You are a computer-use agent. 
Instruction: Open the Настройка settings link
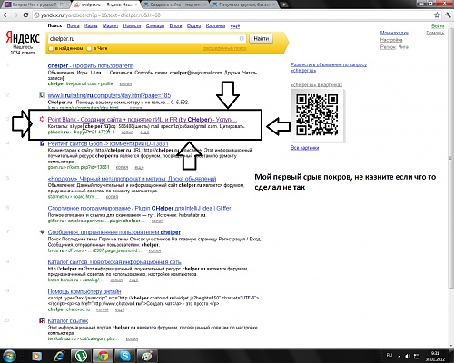click(x=391, y=40)
